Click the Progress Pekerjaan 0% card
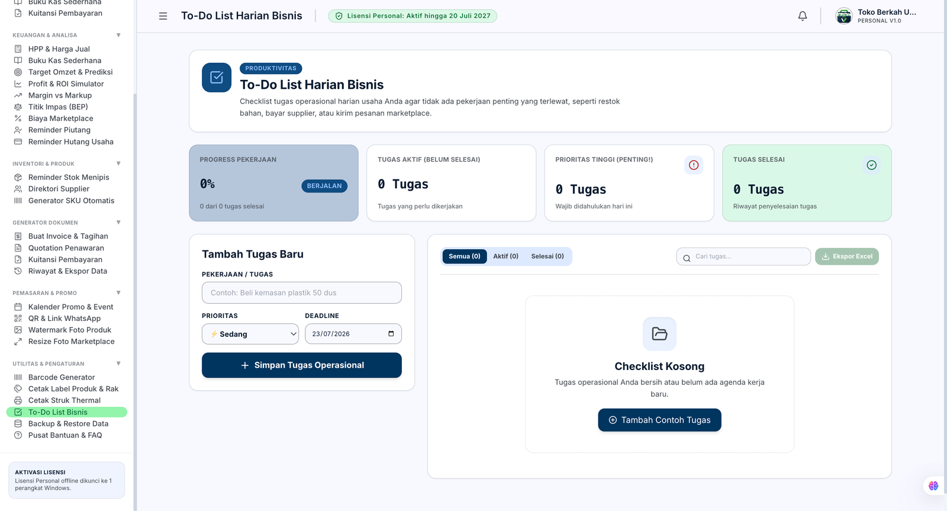The height and width of the screenshot is (511, 947). (x=273, y=183)
